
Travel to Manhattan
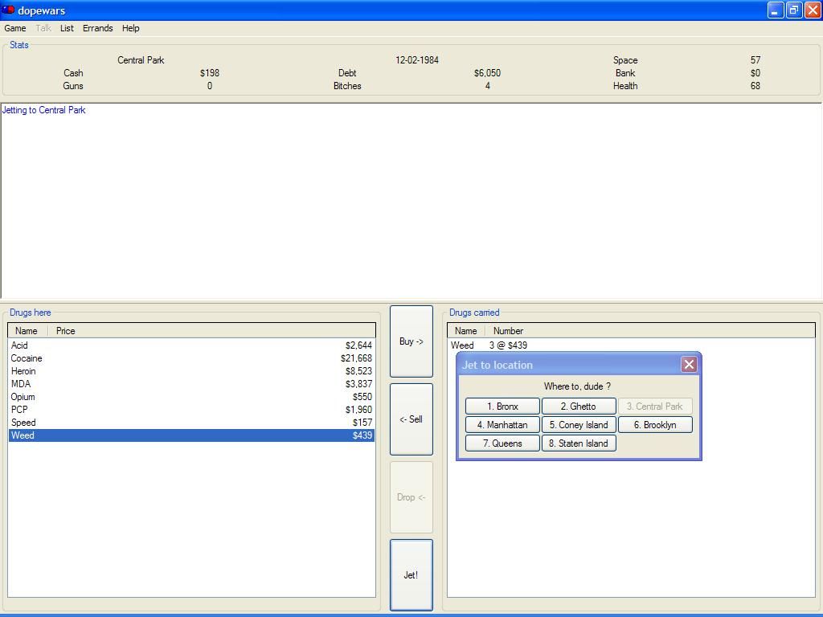click(502, 425)
